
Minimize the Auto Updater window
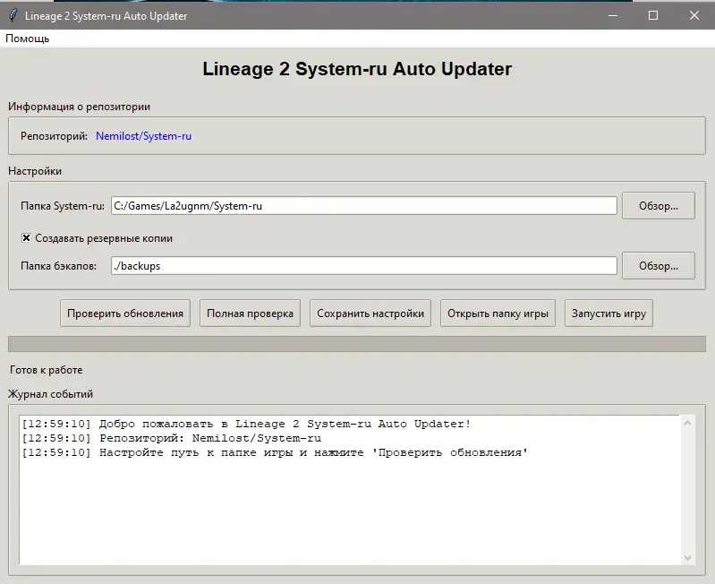point(613,15)
